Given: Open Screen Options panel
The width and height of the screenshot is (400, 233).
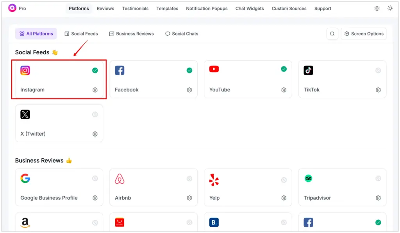Looking at the screenshot, I should point(364,34).
